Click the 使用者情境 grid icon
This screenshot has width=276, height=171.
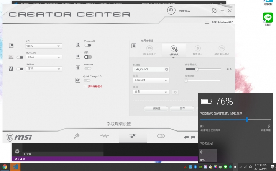click(134, 46)
